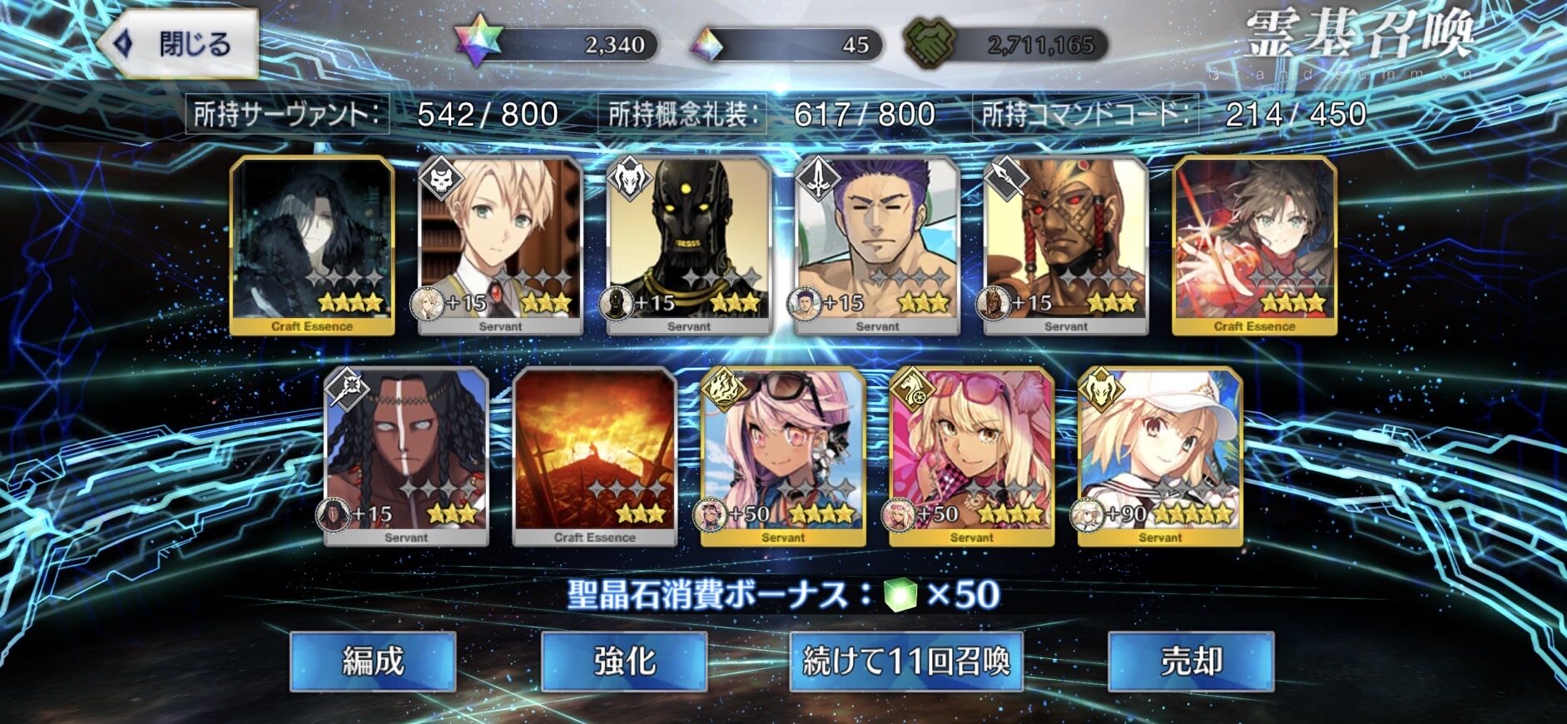The image size is (1567, 724).
Task: Open the 編成 formation button
Action: pyautogui.click(x=373, y=662)
